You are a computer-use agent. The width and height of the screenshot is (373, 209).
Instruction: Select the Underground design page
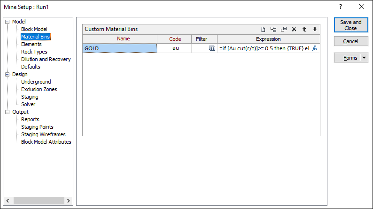coord(36,82)
